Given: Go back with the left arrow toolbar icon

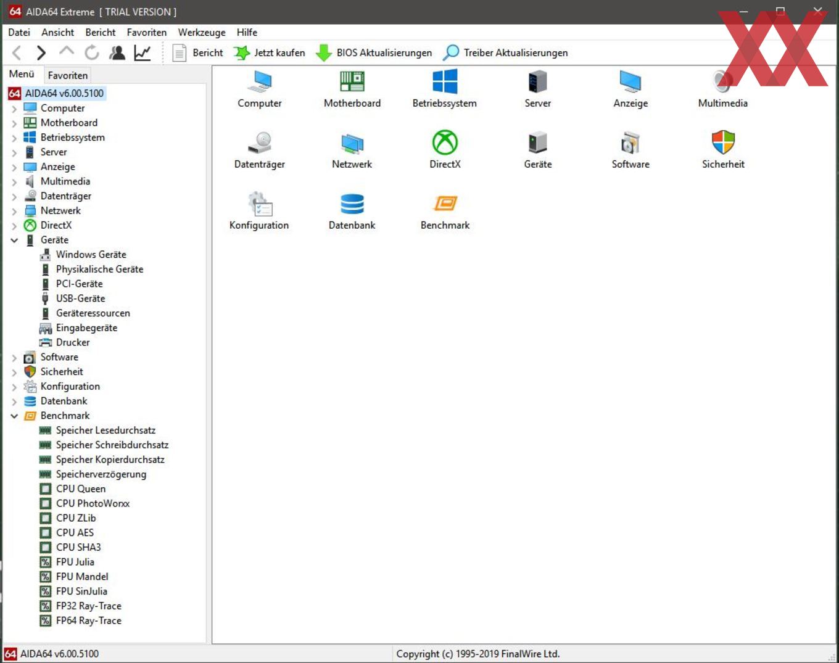Looking at the screenshot, I should [x=17, y=53].
